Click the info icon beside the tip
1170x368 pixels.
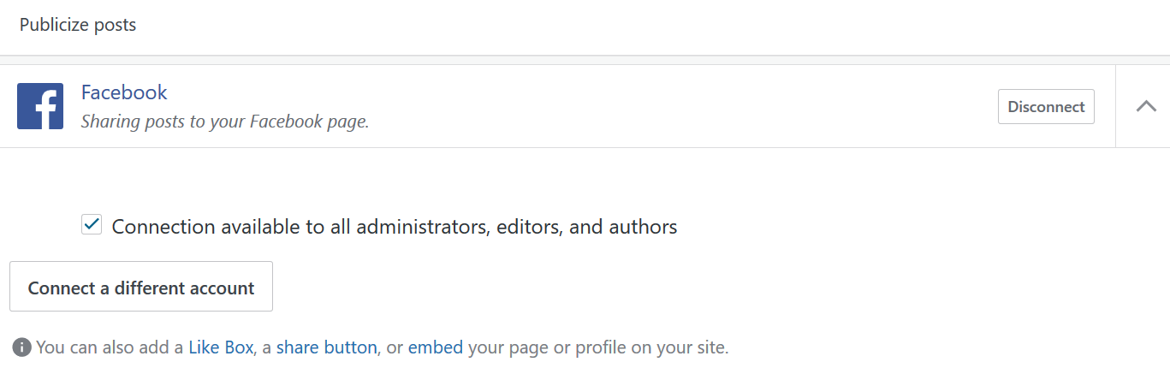[21, 347]
